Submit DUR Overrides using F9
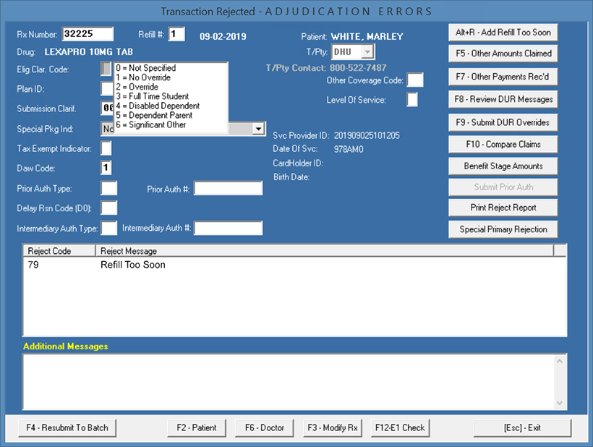 point(503,122)
